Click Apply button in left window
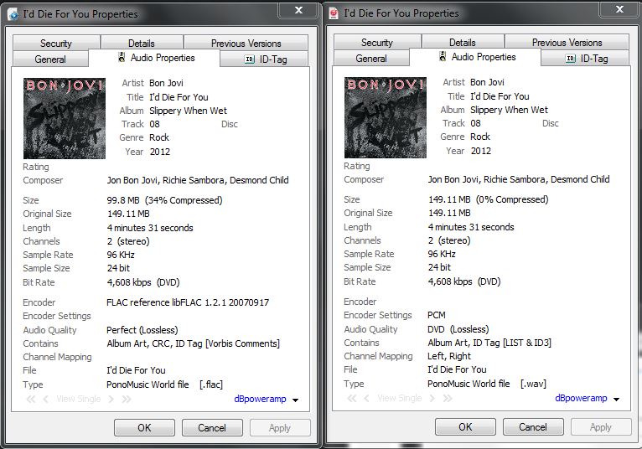The height and width of the screenshot is (449, 642). pos(280,428)
